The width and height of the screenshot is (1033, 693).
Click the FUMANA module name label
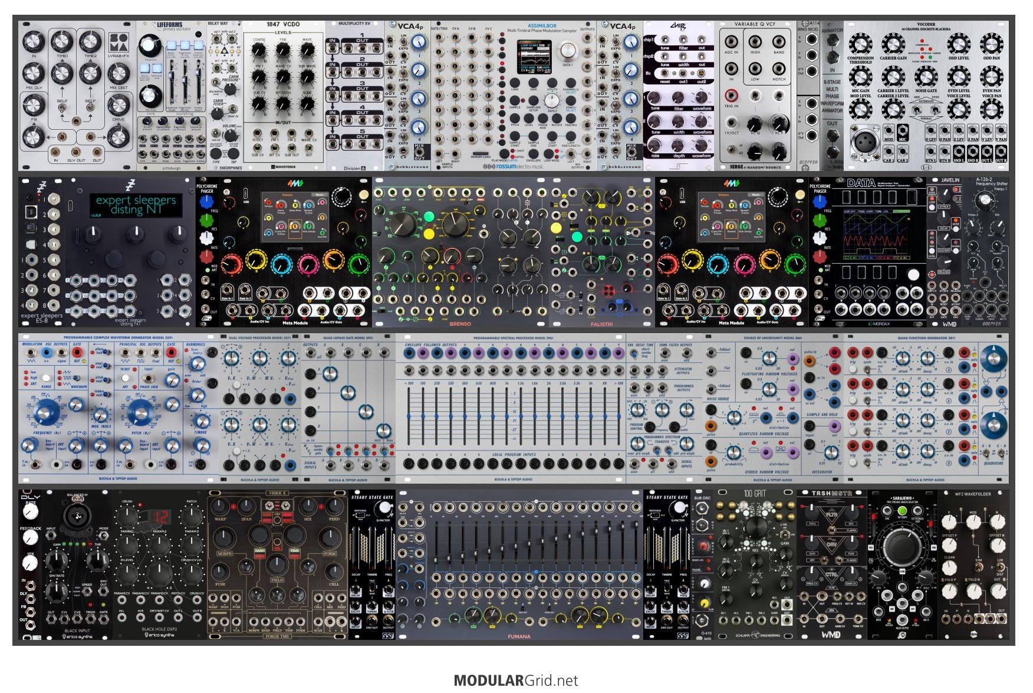point(519,636)
